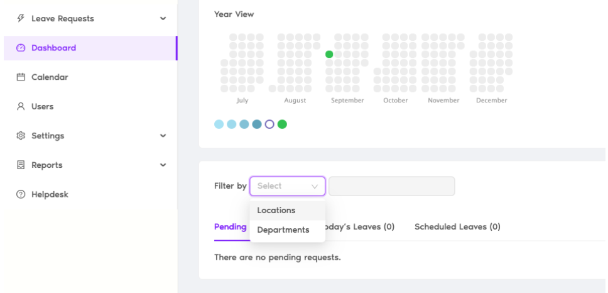Open the Filter by Select dropdown
The image size is (608, 293).
click(287, 186)
